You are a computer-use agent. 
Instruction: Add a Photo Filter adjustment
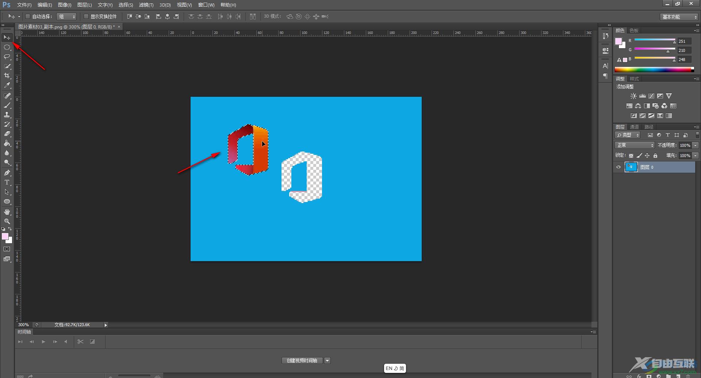pyautogui.click(x=656, y=106)
